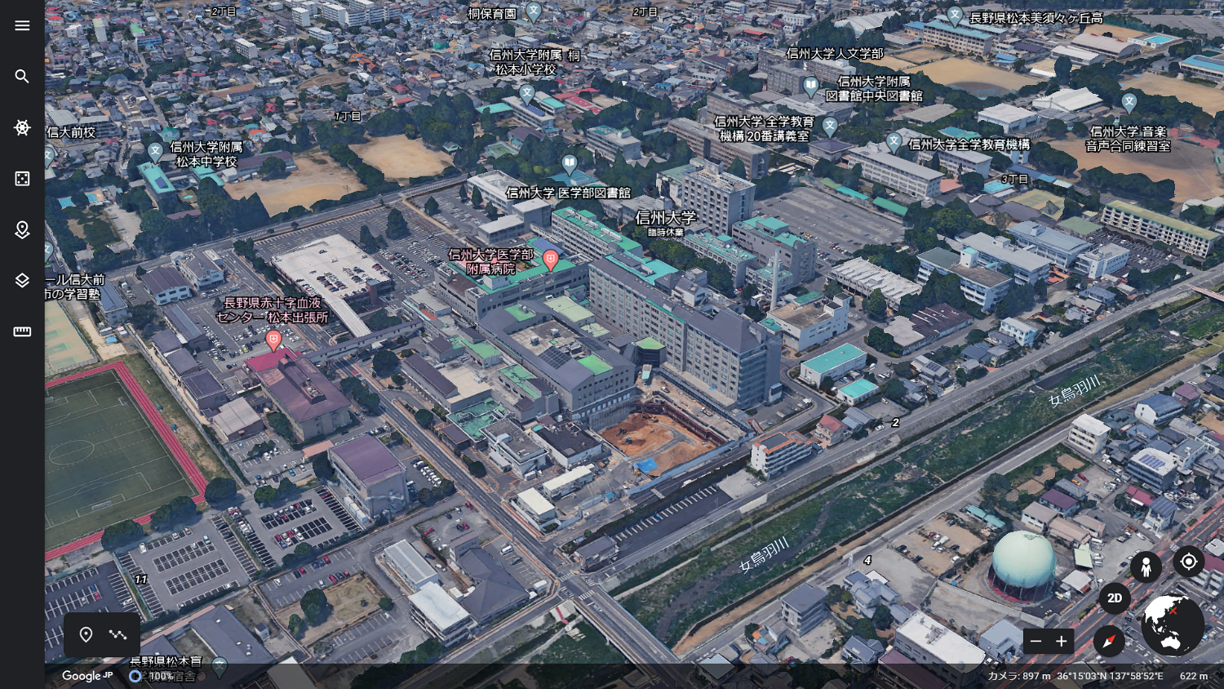The width and height of the screenshot is (1224, 689).
Task: Select the ruler measure tool
Action: [x=22, y=331]
